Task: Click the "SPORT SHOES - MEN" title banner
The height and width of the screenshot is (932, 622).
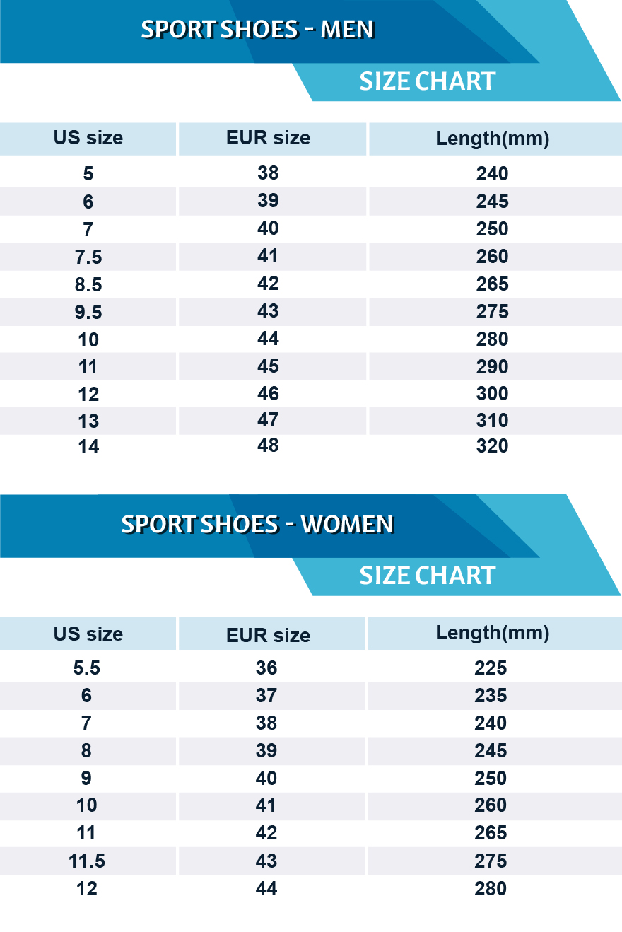Action: point(257,30)
